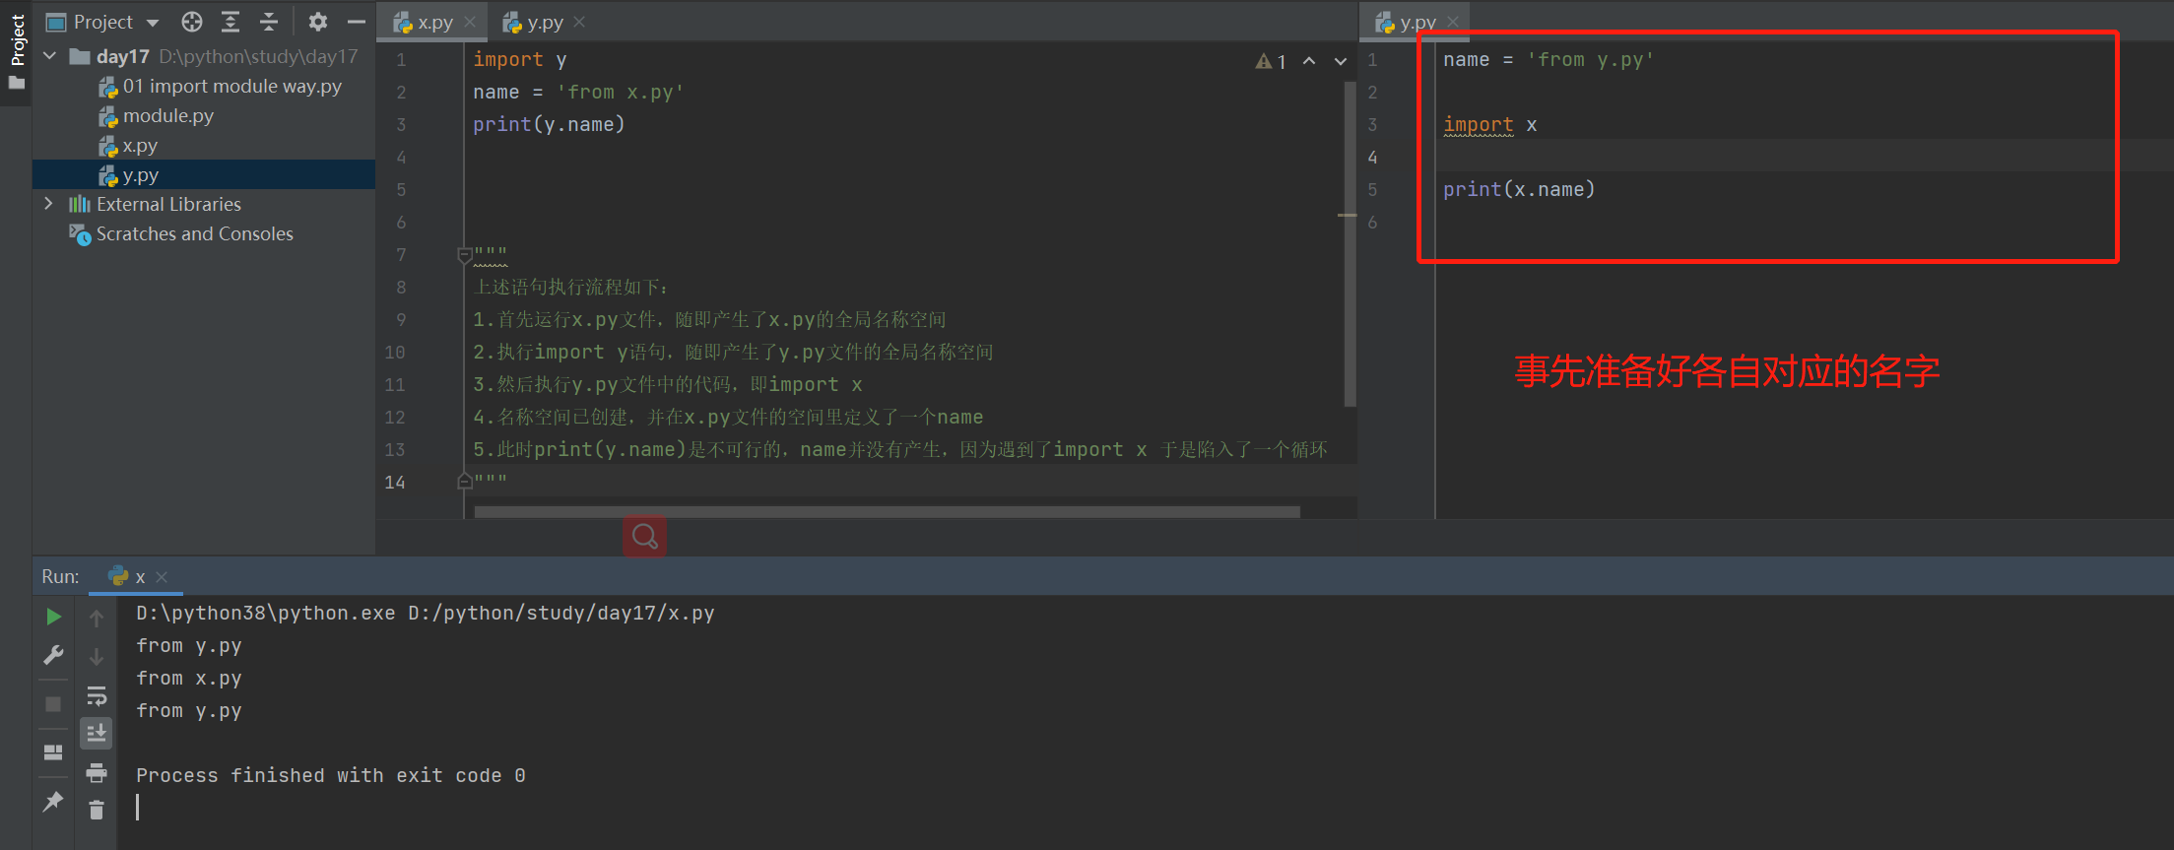Close the x run tab

(x=162, y=577)
